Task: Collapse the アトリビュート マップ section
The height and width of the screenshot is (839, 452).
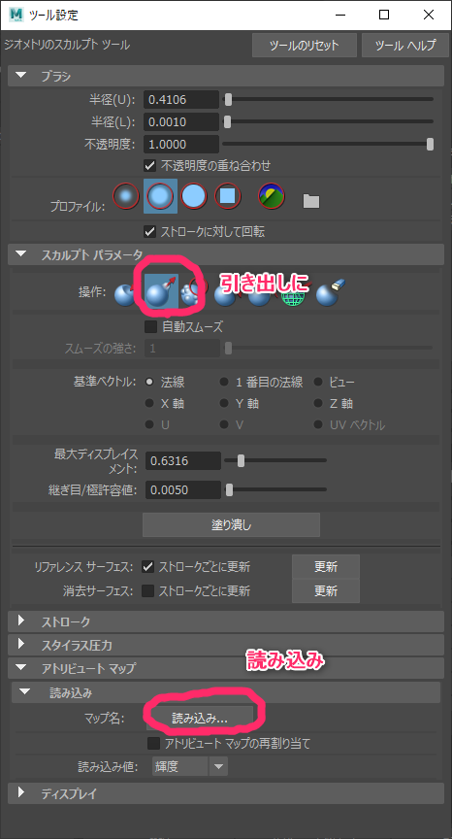Action: tap(21, 668)
